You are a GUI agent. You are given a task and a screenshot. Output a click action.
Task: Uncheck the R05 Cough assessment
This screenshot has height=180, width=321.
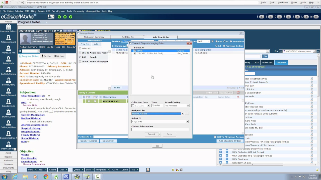click(x=80, y=57)
